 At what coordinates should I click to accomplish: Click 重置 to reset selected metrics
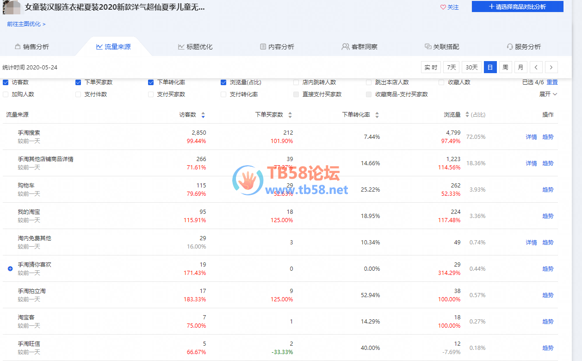tap(552, 82)
